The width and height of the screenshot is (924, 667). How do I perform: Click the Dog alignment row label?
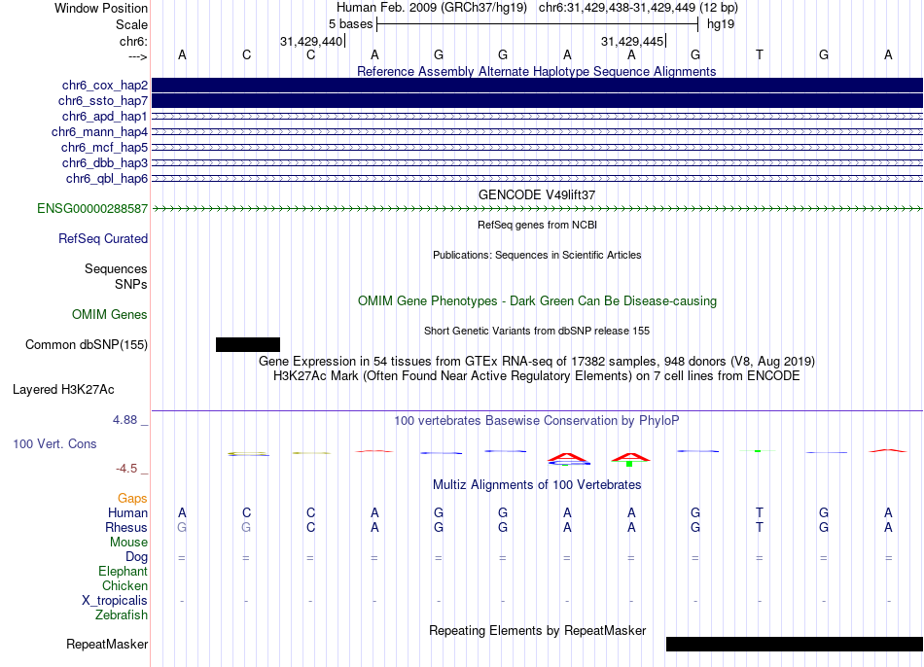(x=137, y=557)
